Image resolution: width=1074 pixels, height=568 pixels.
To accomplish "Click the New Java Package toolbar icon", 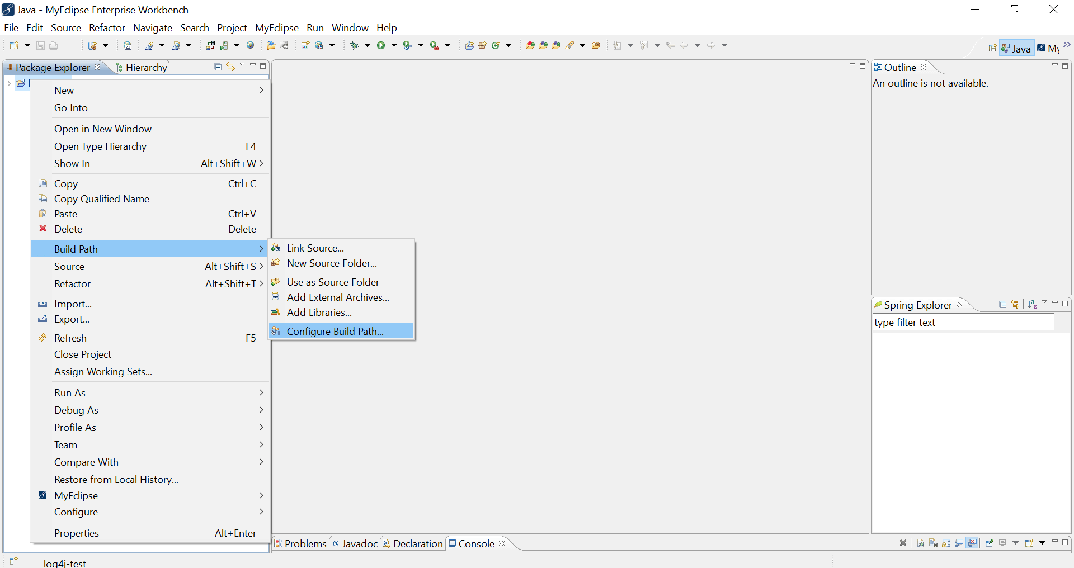I will point(482,45).
